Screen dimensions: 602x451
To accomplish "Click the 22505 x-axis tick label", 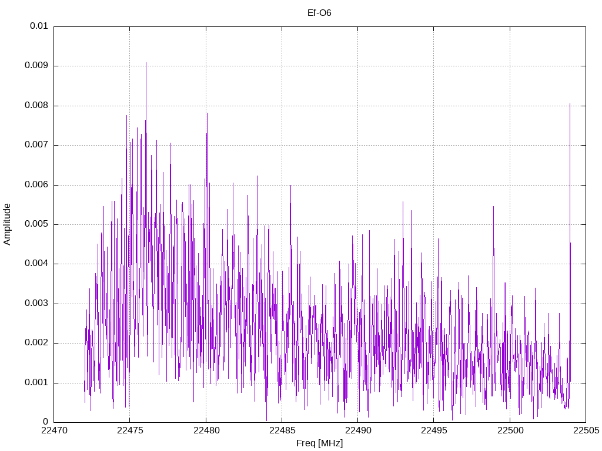I will [x=586, y=430].
